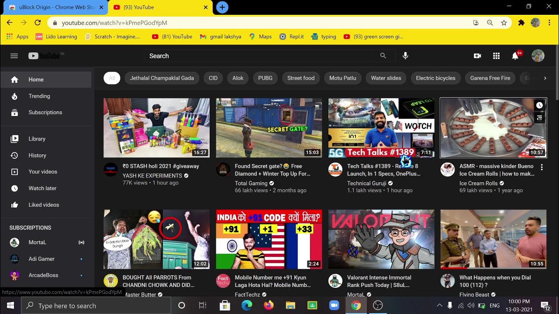
Task: Select the PUBG filter chip
Action: pyautogui.click(x=265, y=78)
